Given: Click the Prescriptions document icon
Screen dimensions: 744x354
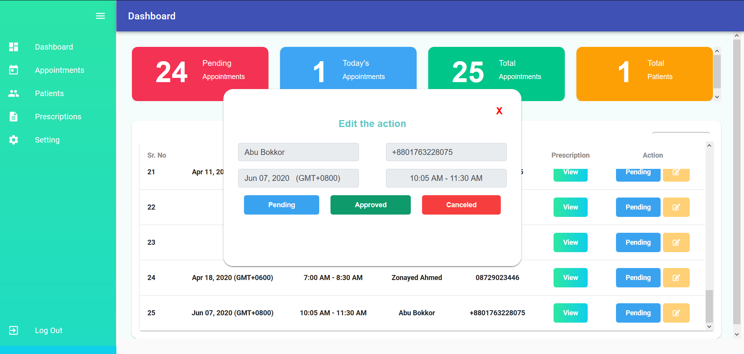Looking at the screenshot, I should (14, 117).
